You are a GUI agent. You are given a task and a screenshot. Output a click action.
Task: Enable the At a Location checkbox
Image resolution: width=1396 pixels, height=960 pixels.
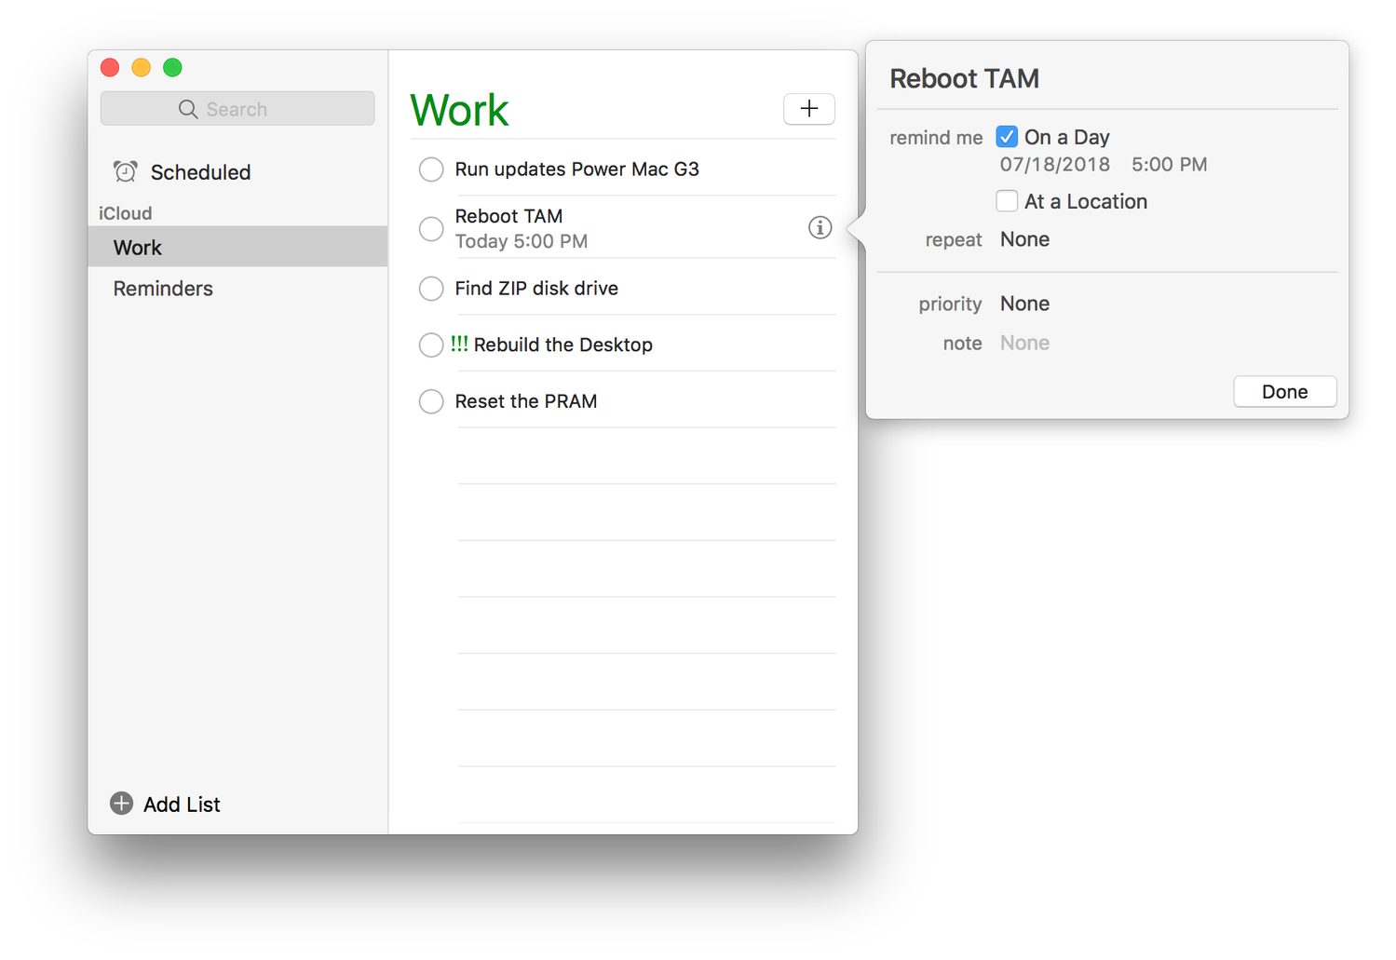(x=1007, y=201)
